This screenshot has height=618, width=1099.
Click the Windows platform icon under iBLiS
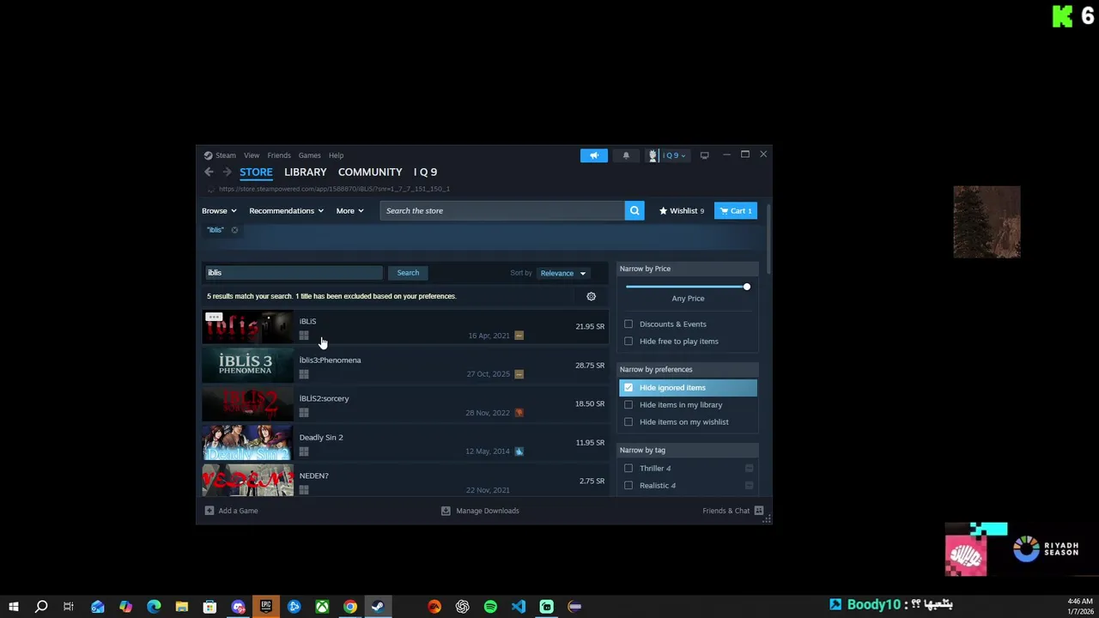[x=304, y=336]
